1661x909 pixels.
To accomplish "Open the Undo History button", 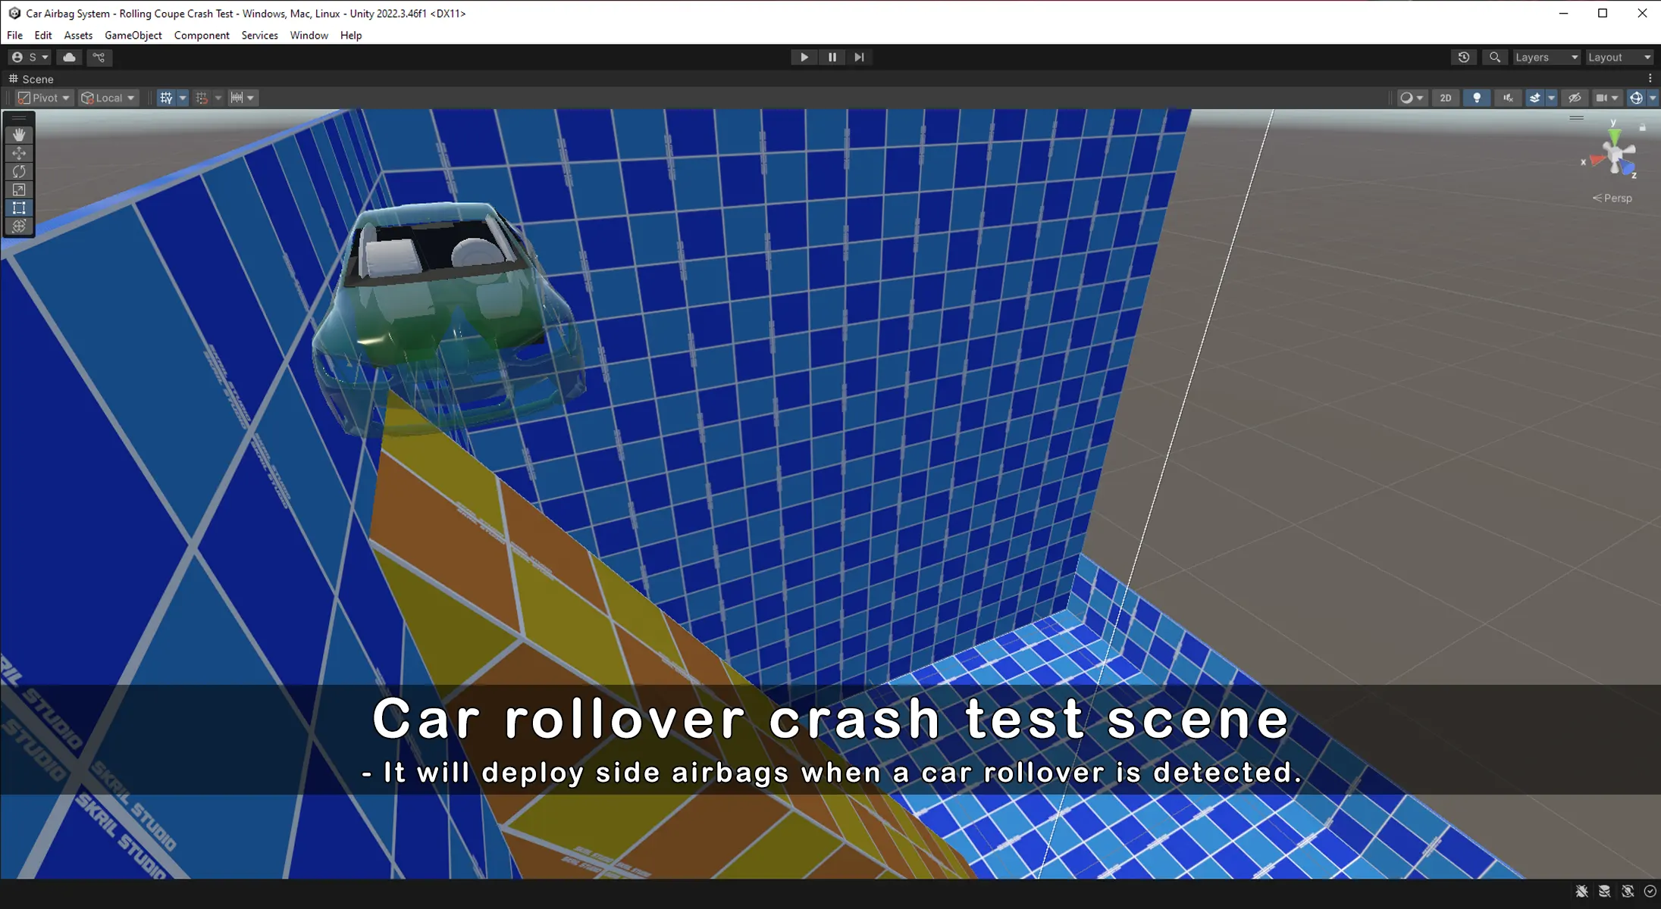I will point(1463,58).
